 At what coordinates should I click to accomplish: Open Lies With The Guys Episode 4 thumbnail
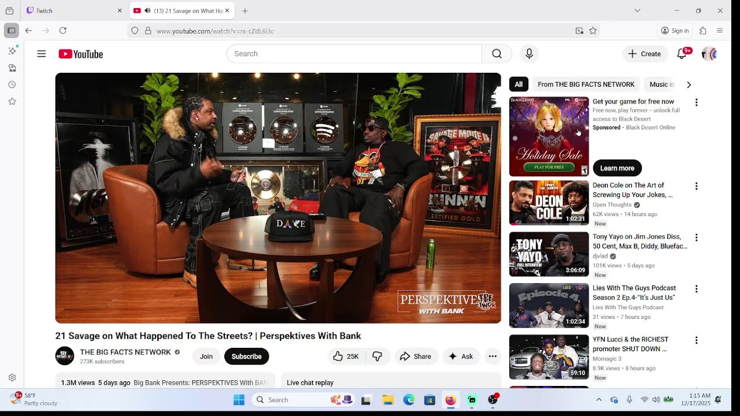549,306
